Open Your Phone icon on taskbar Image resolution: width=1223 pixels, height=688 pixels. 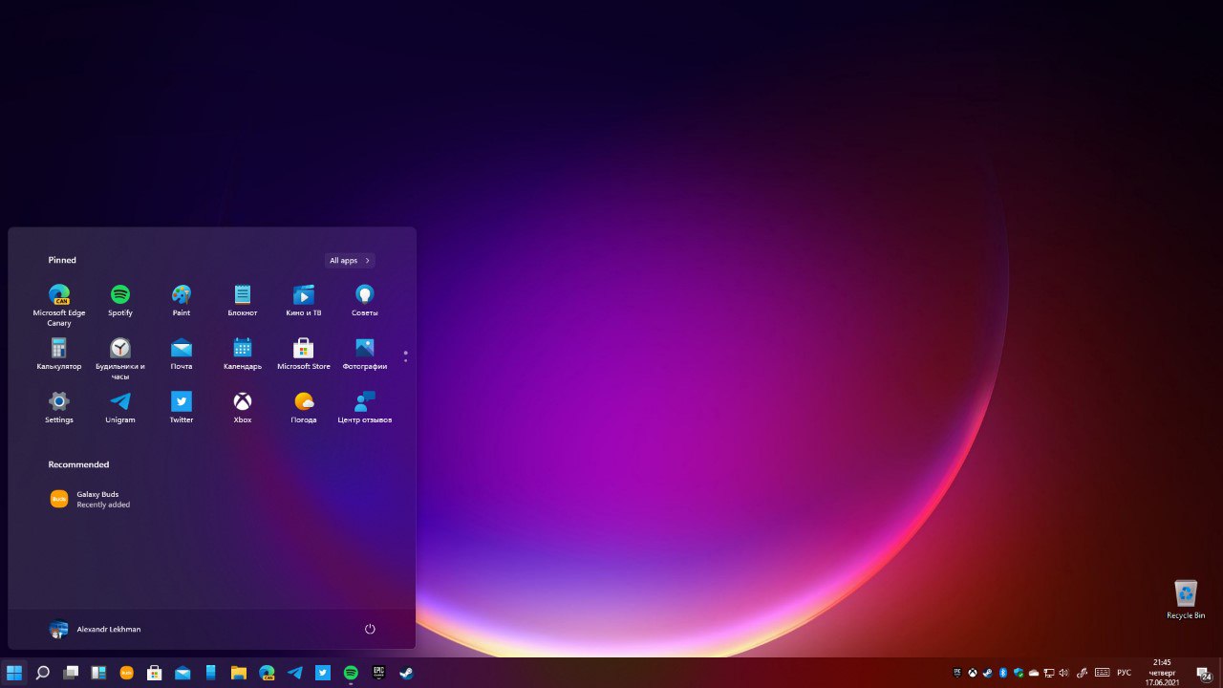(210, 673)
